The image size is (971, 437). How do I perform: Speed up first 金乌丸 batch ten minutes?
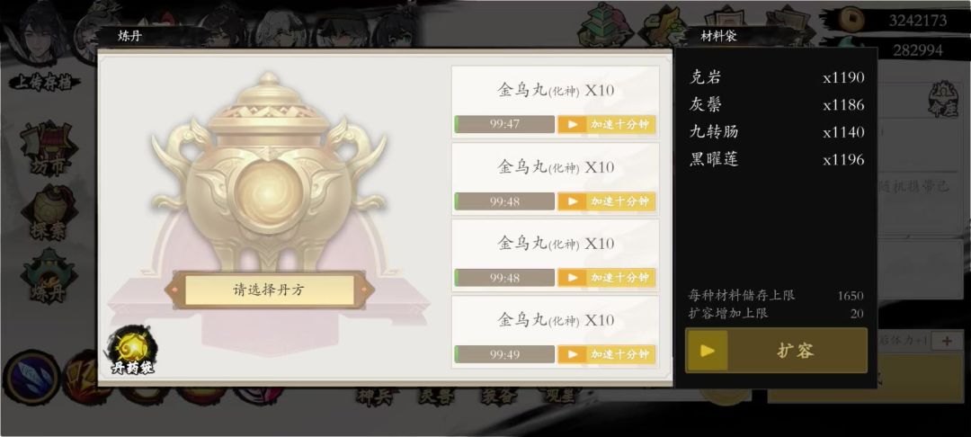[x=606, y=124]
